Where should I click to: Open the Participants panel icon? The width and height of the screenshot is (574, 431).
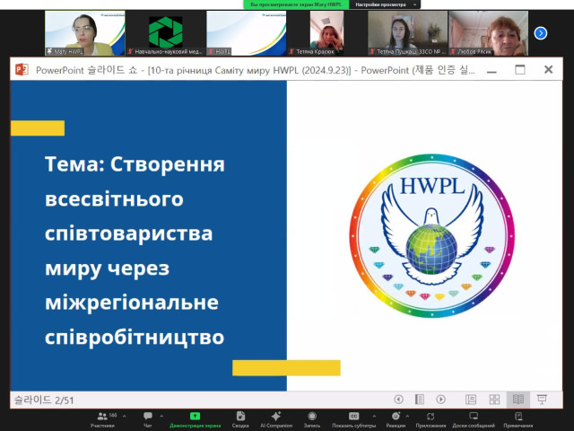102,417
